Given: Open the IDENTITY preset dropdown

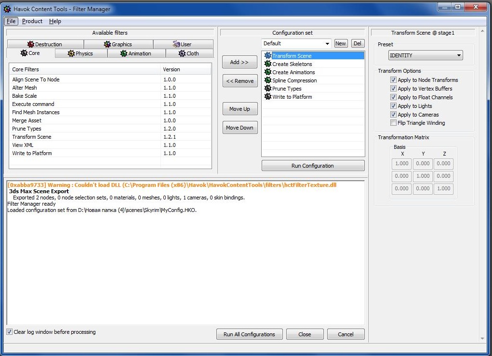Looking at the screenshot, I should [x=426, y=55].
